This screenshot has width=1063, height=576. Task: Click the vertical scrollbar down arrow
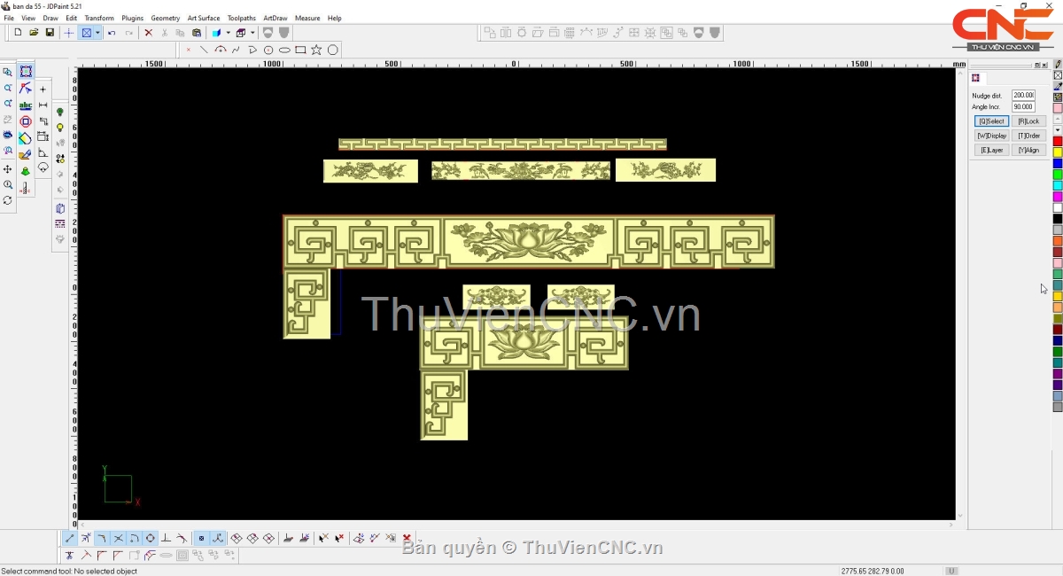pos(960,515)
